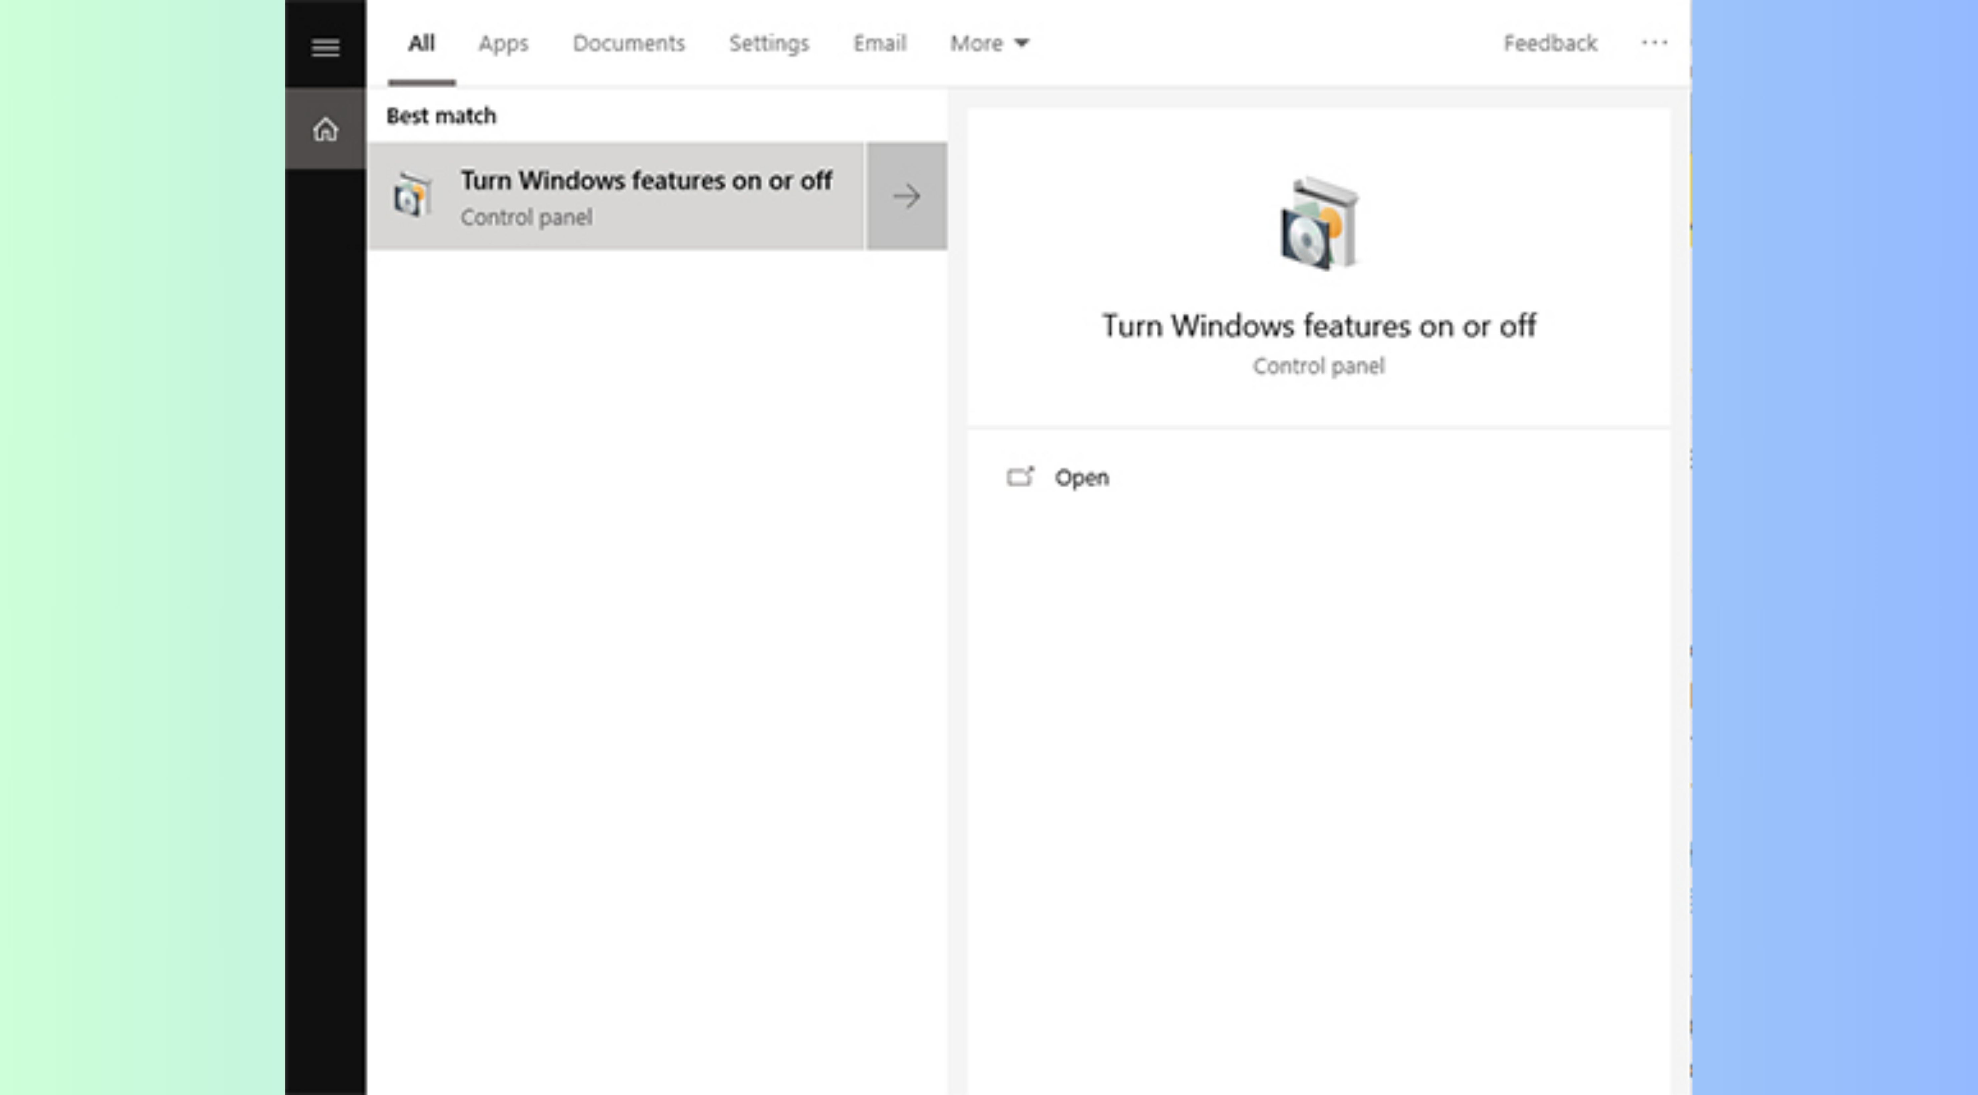
Task: Switch to the Email tab
Action: coord(880,44)
